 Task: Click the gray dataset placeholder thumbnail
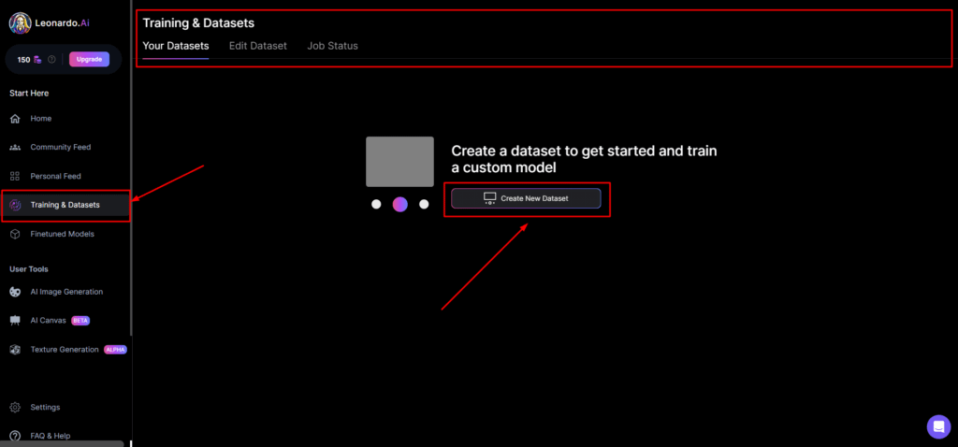coord(399,162)
